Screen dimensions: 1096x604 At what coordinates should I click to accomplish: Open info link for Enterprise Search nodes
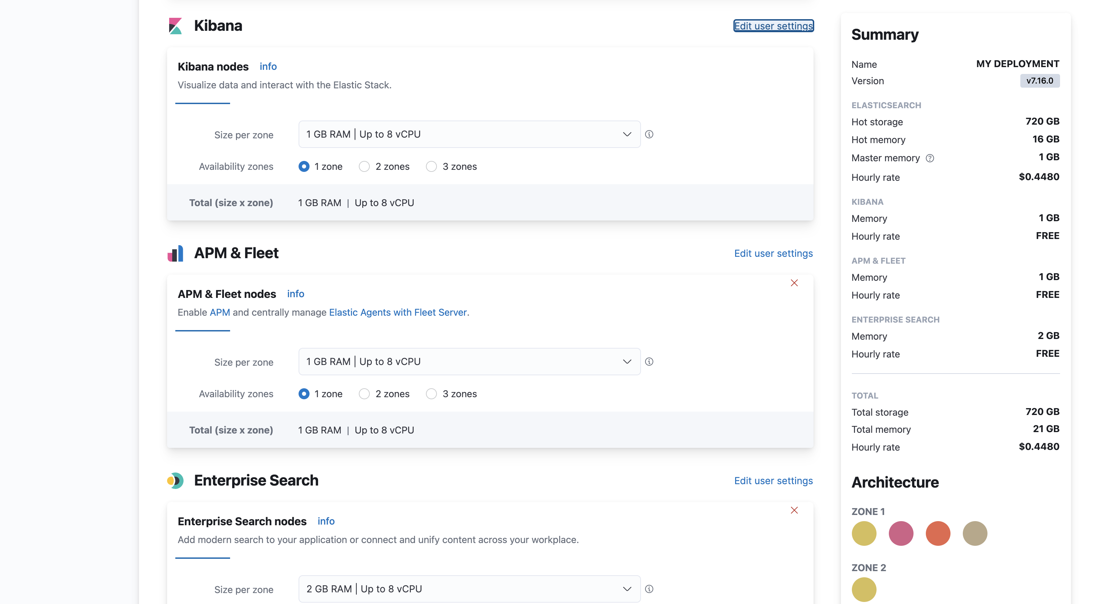(326, 521)
